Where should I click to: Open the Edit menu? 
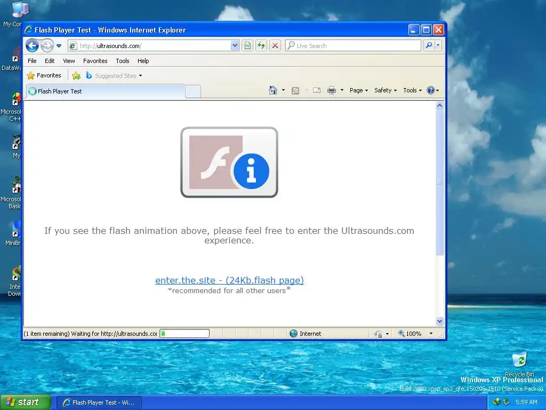50,61
